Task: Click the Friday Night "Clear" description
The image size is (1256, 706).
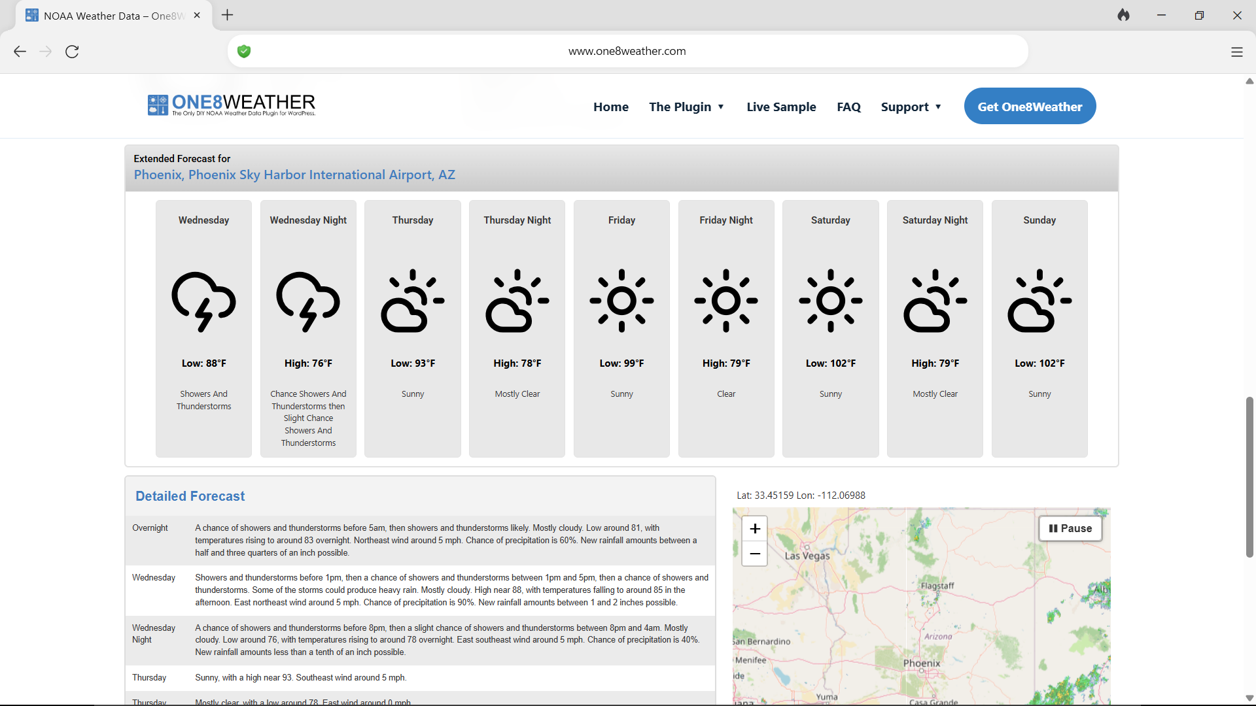Action: click(x=726, y=394)
